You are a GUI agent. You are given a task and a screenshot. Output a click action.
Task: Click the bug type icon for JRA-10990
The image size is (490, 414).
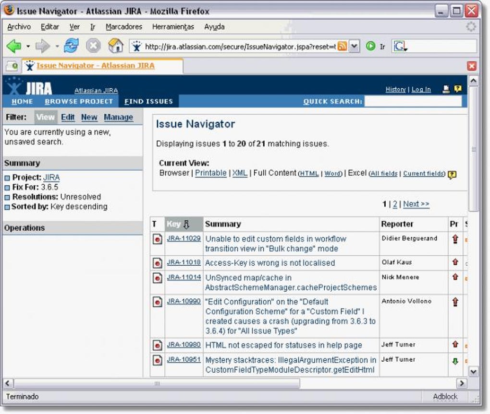pos(157,302)
